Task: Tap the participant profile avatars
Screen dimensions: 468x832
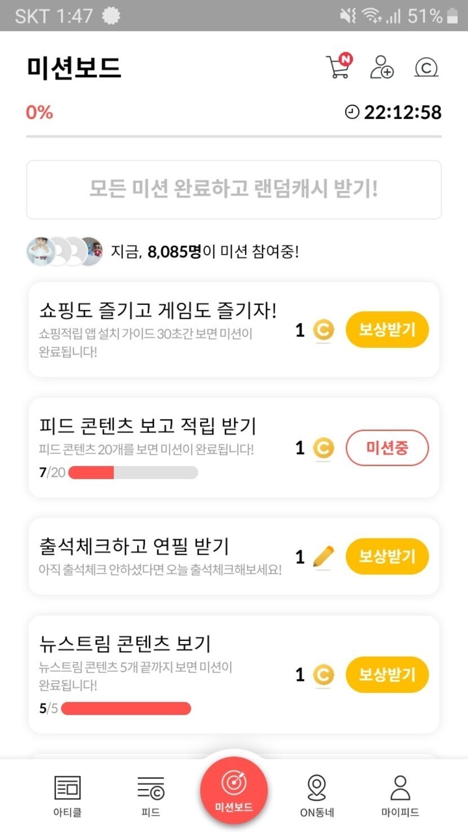Action: coord(65,251)
